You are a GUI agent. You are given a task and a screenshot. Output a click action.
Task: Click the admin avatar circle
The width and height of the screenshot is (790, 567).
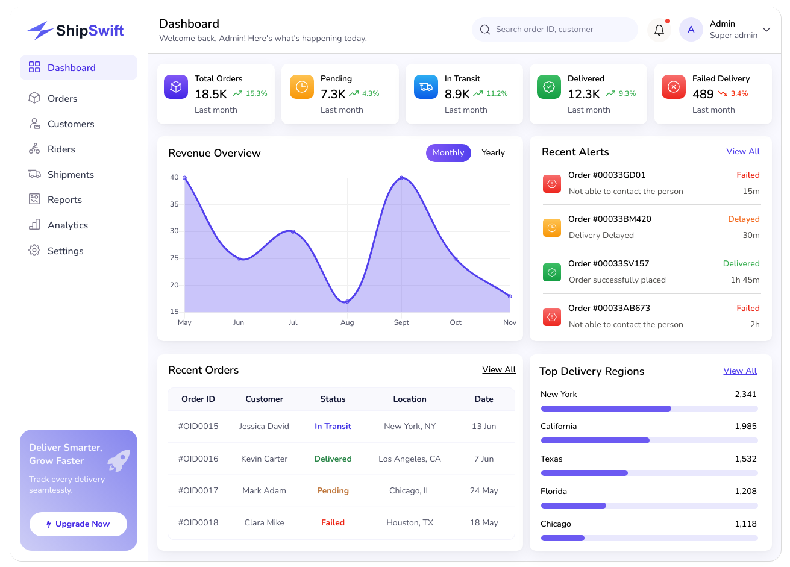[x=691, y=30]
